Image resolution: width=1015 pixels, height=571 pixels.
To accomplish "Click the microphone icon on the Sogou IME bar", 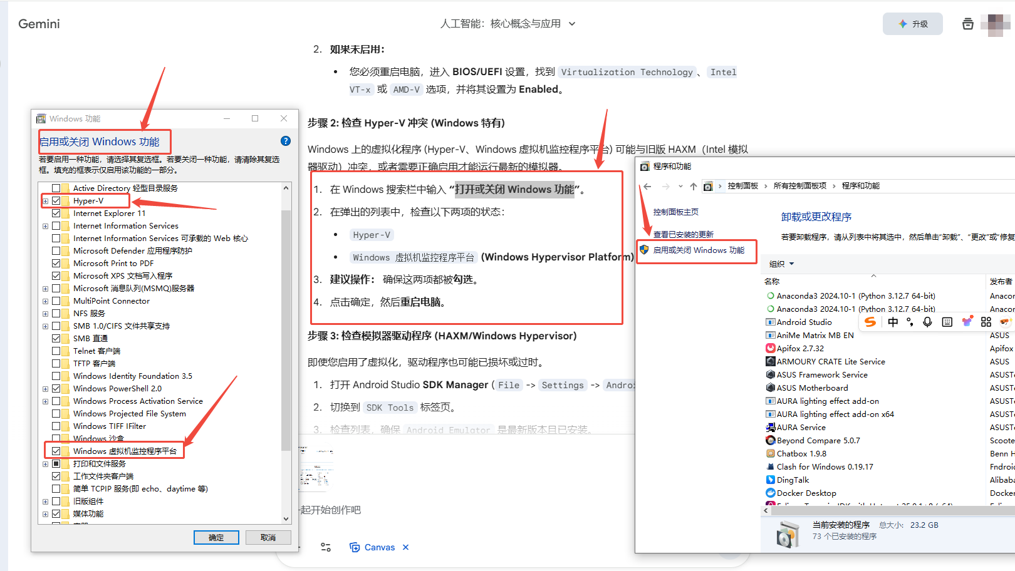I will [x=927, y=322].
